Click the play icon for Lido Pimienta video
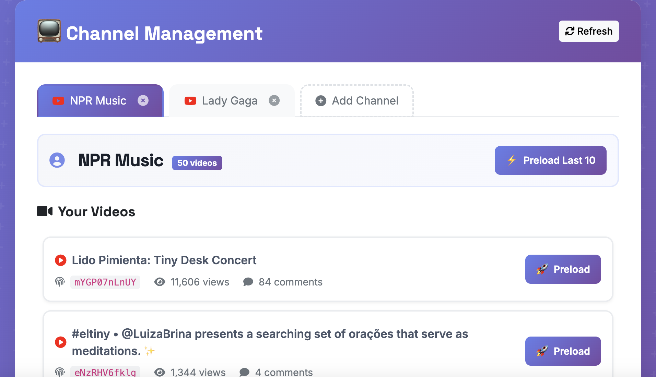656x377 pixels. [x=61, y=260]
